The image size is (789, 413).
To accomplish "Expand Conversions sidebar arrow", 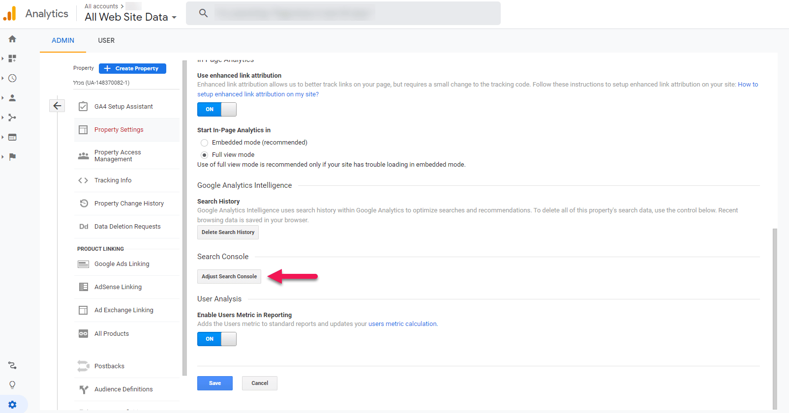I will tap(3, 157).
